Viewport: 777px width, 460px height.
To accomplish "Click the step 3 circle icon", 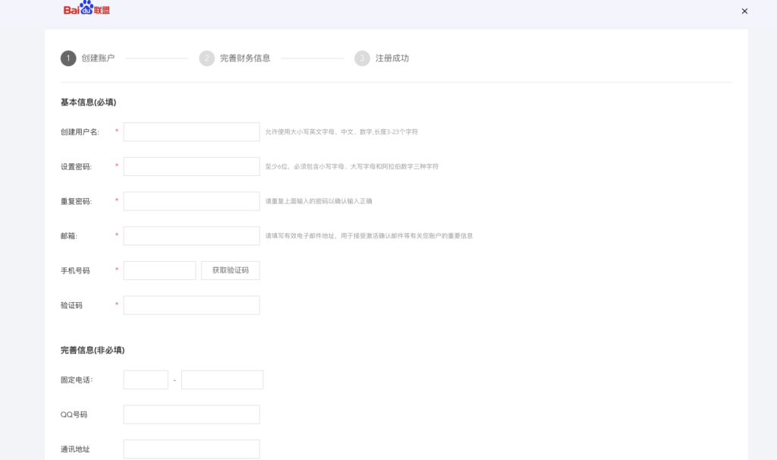I will [x=362, y=58].
